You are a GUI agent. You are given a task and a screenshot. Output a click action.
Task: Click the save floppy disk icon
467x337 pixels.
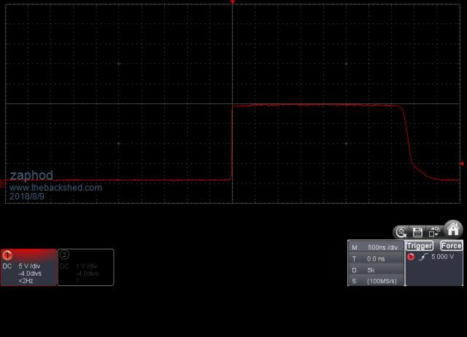point(417,232)
